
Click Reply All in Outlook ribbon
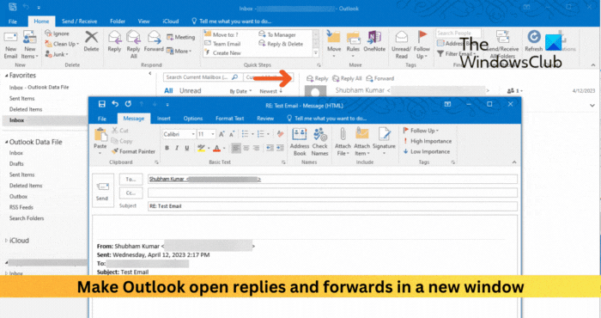coord(133,45)
